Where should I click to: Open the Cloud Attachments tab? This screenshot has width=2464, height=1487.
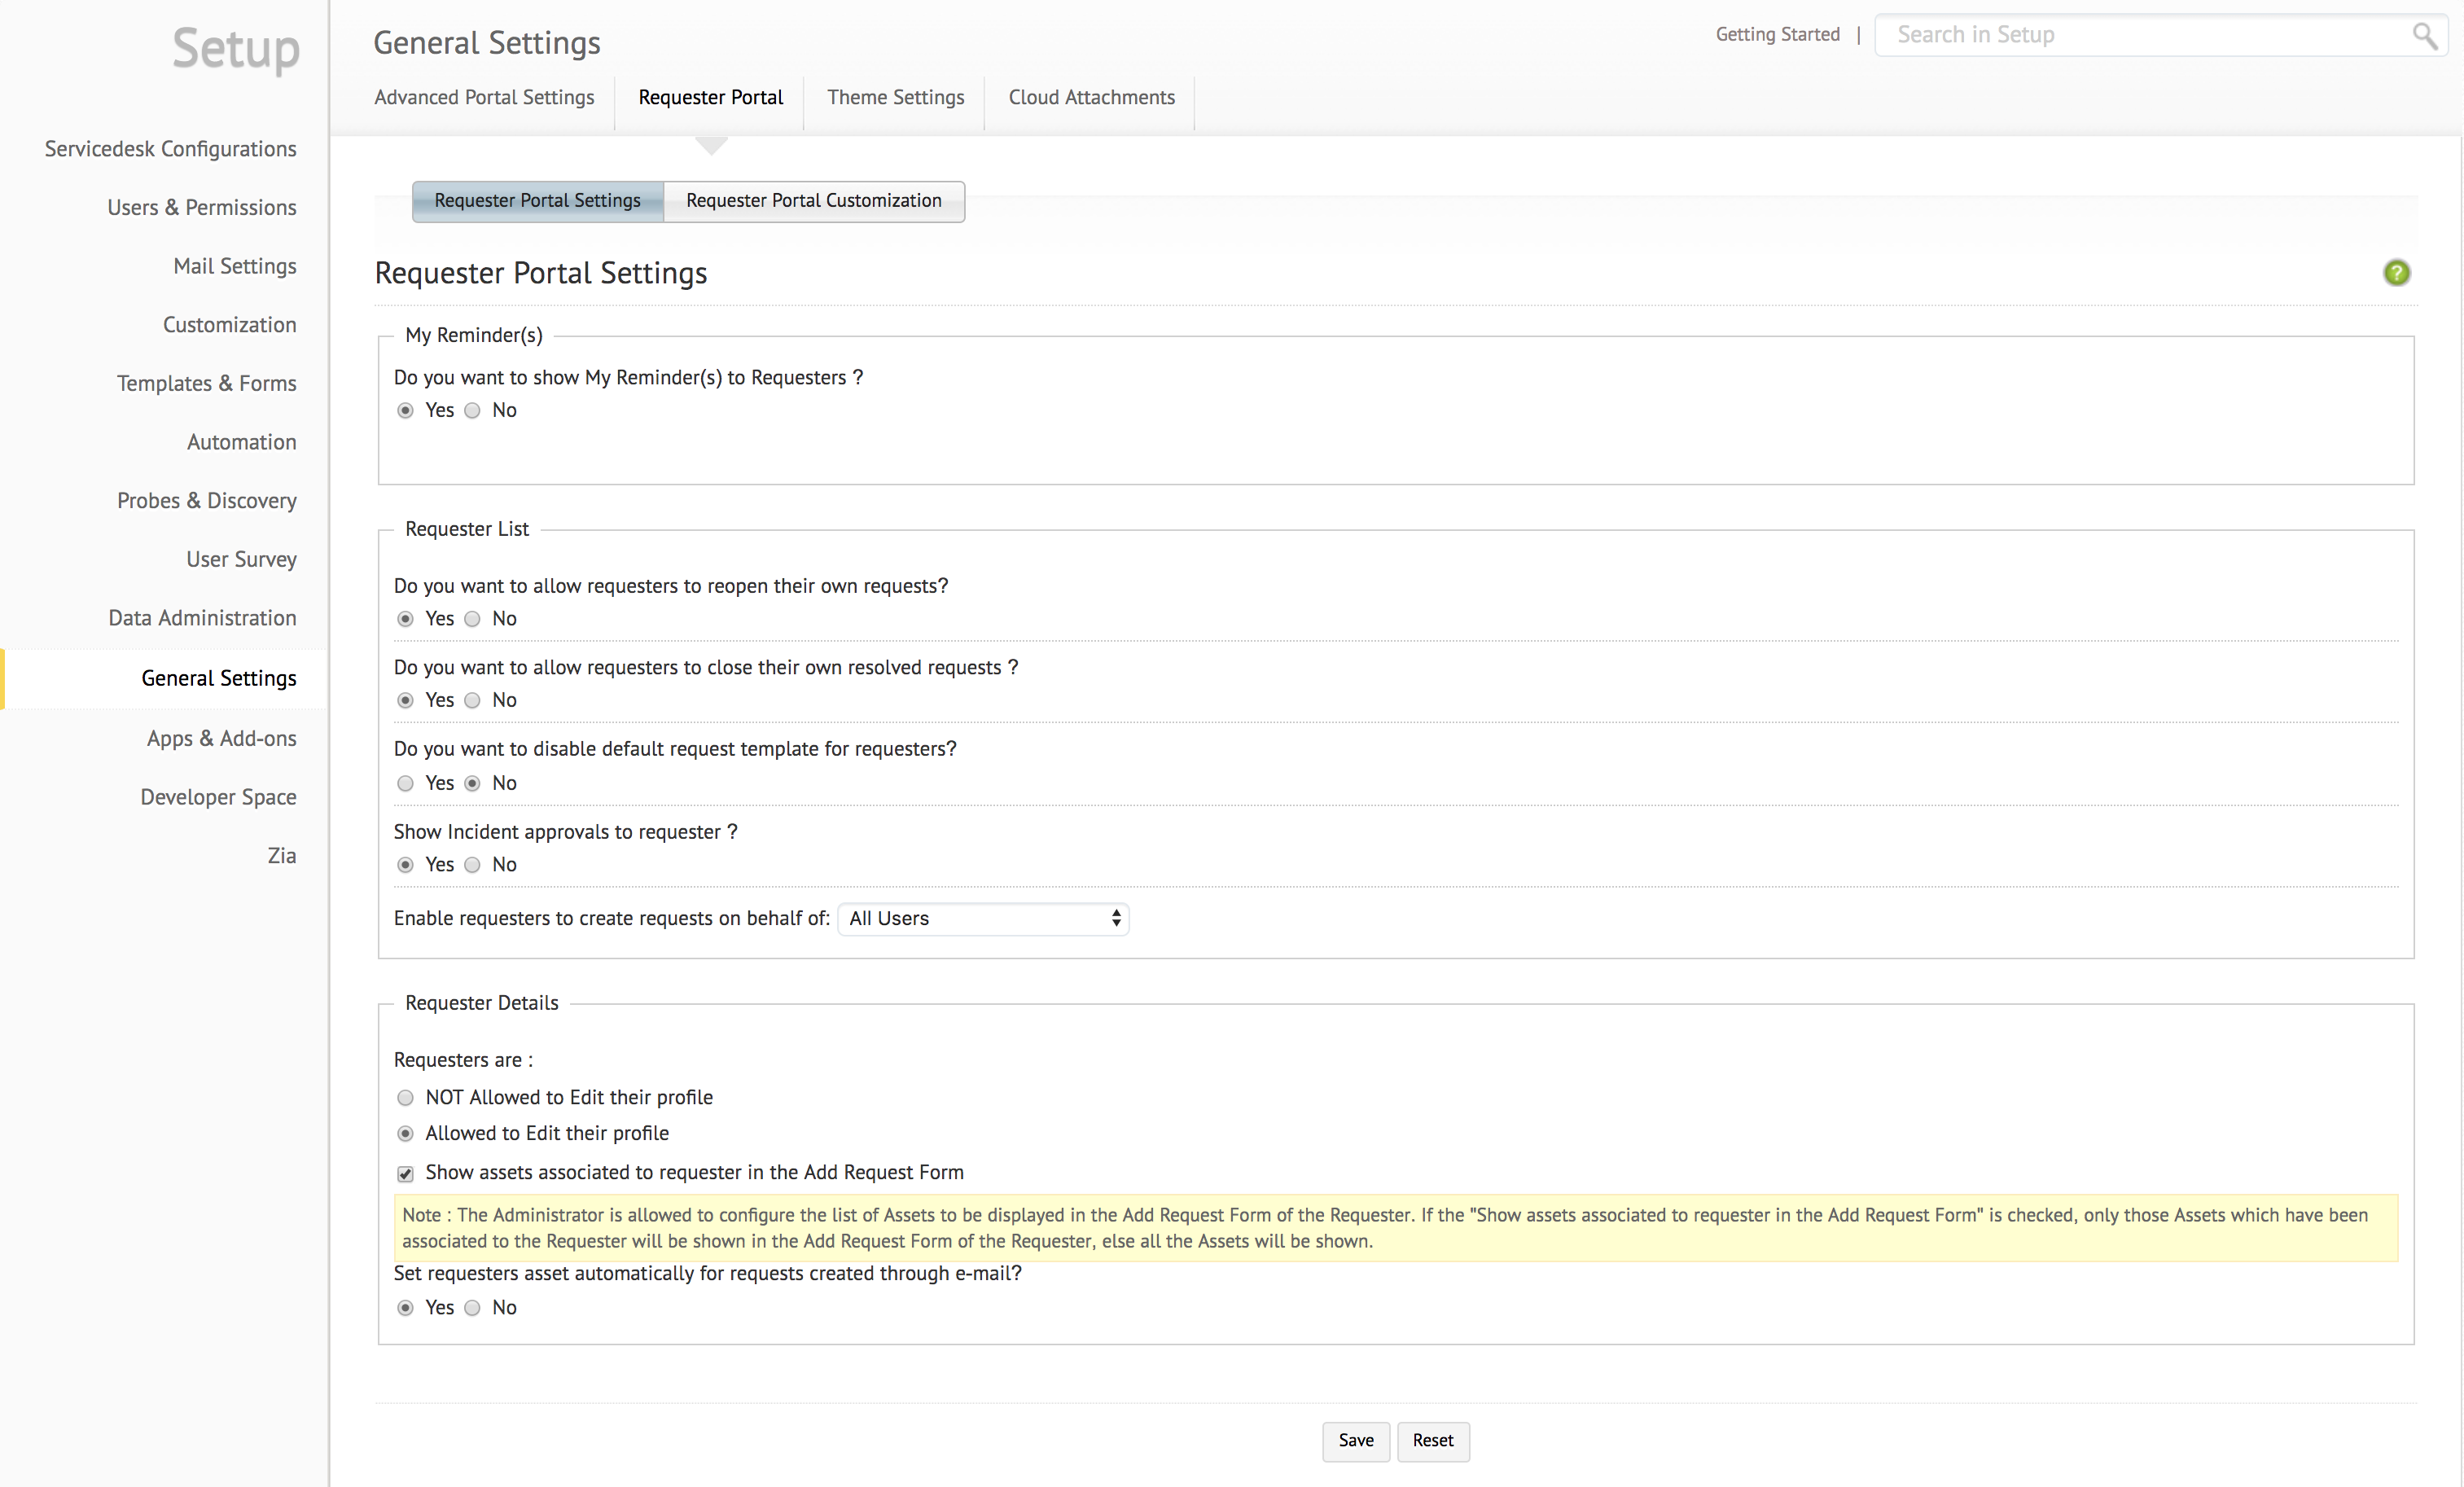click(1091, 97)
